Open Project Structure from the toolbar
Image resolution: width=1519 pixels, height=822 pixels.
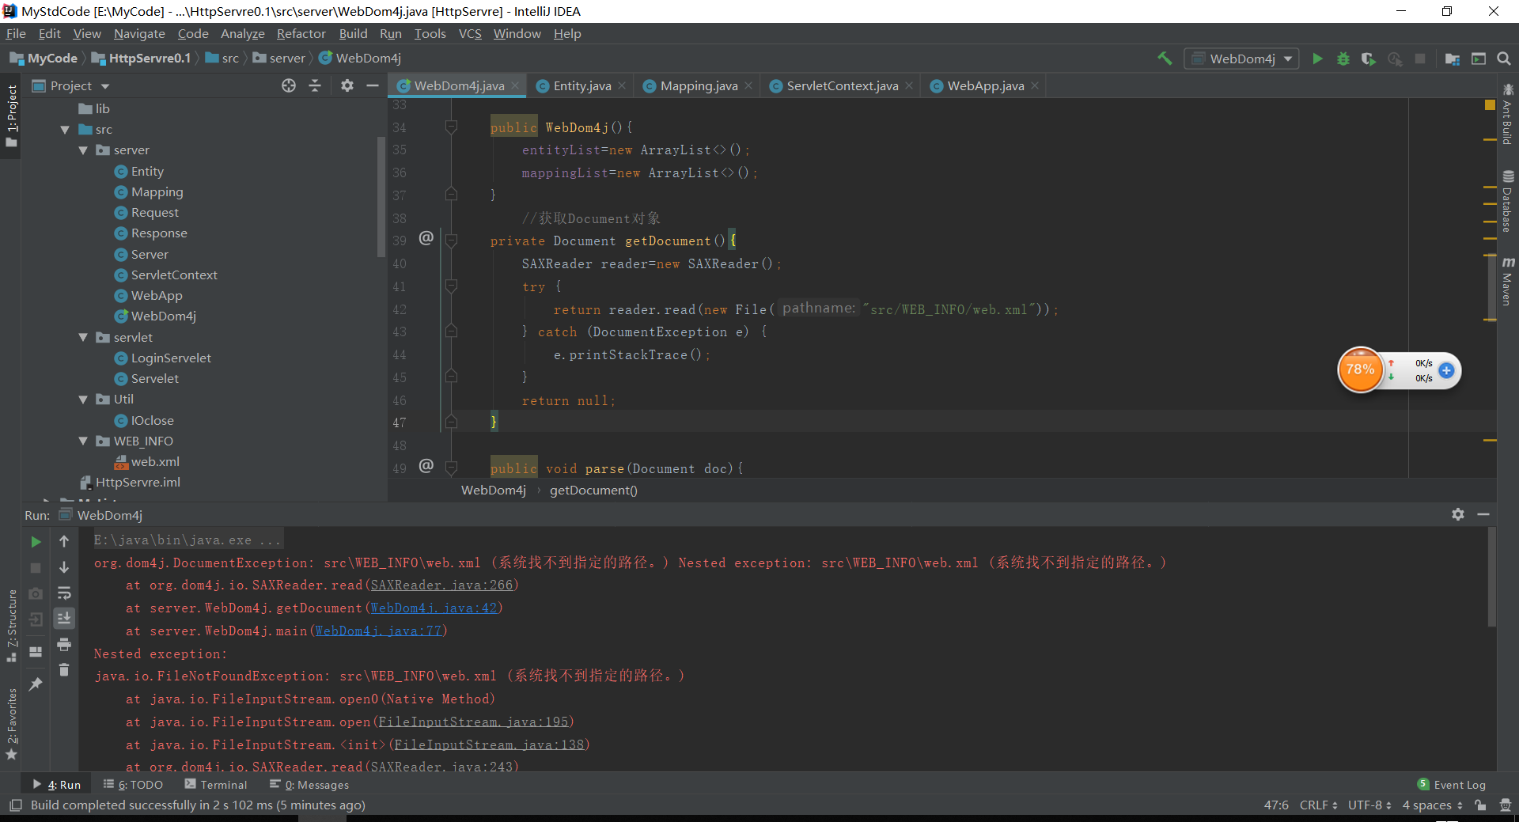click(1453, 59)
